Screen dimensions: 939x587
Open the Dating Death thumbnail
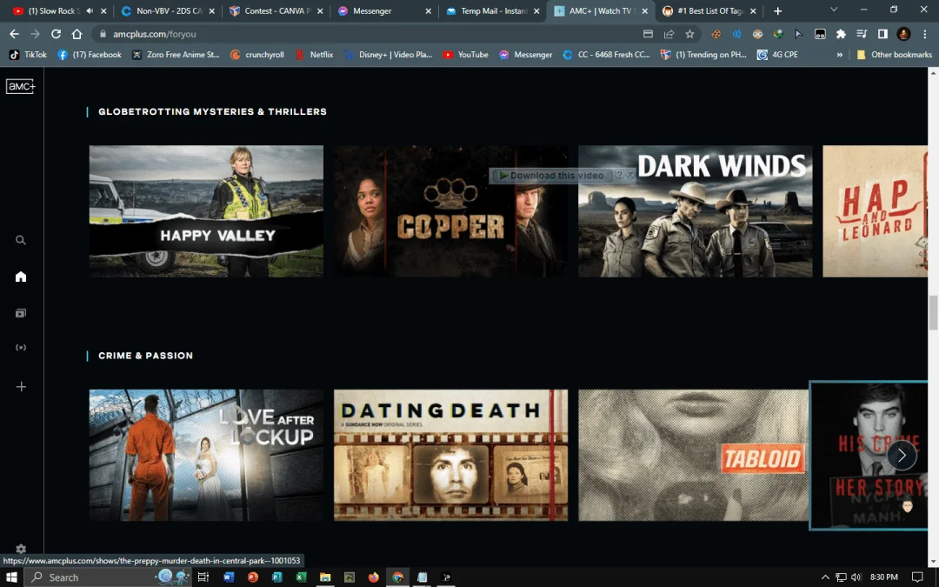(450, 455)
